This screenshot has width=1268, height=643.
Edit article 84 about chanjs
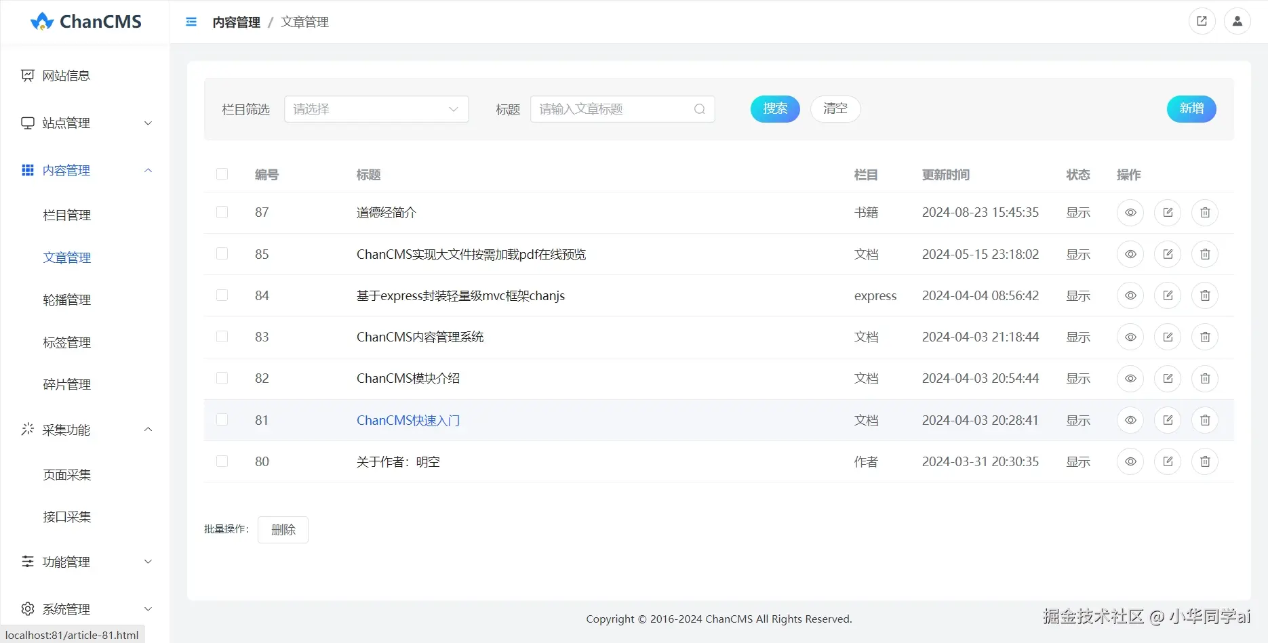pyautogui.click(x=1168, y=295)
